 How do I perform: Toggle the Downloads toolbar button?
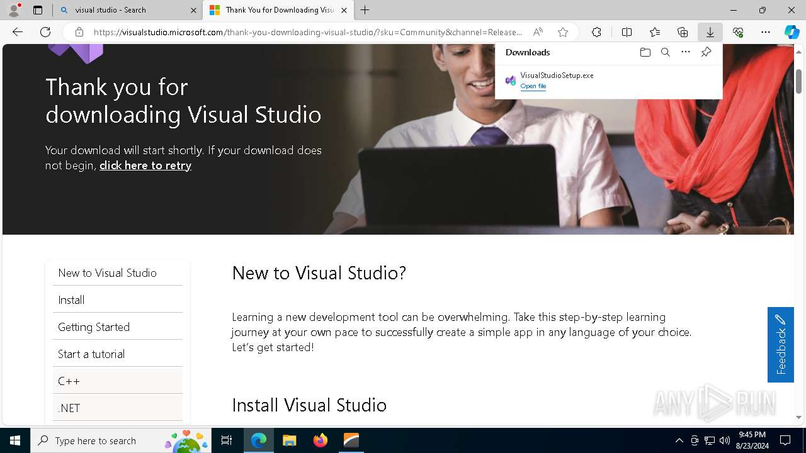[710, 32]
